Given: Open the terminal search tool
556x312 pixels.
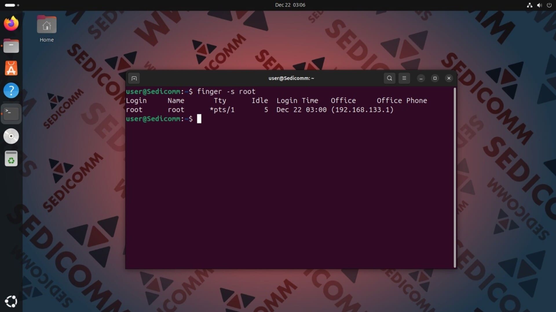Looking at the screenshot, I should coord(389,78).
